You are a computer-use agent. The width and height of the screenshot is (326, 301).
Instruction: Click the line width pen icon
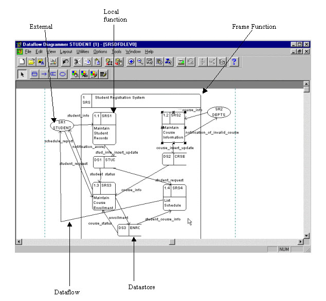point(103,74)
